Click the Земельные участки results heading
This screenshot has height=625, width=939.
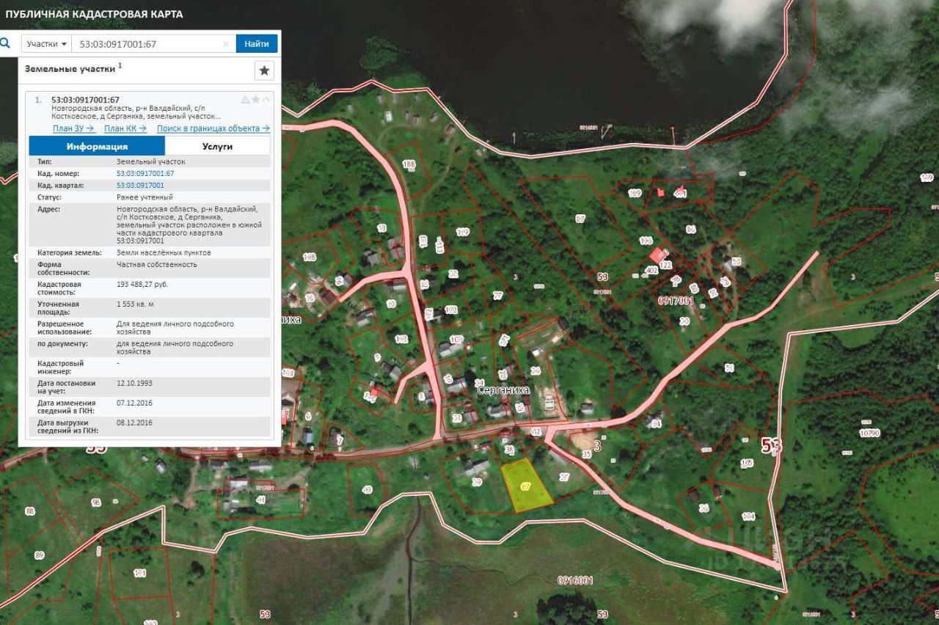point(70,68)
